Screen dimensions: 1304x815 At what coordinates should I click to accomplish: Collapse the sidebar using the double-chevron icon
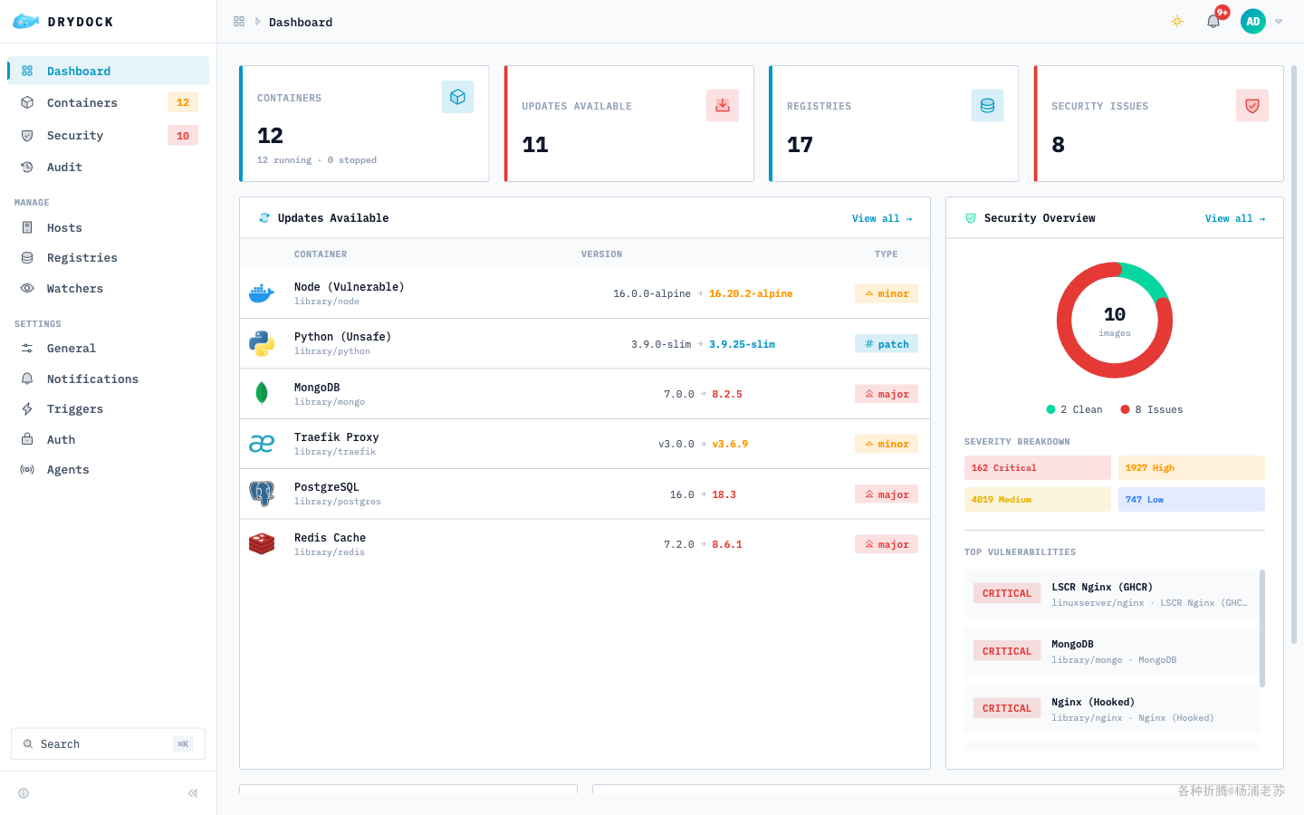coord(193,793)
